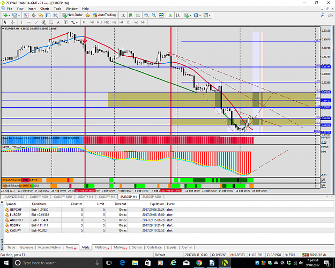Select the Fibonacci Retracement tool
The width and height of the screenshot is (335, 268).
pos(51,22)
